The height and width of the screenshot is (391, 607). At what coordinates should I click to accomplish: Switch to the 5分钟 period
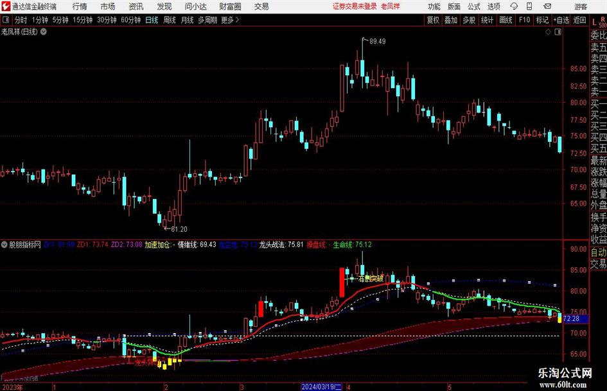60,20
